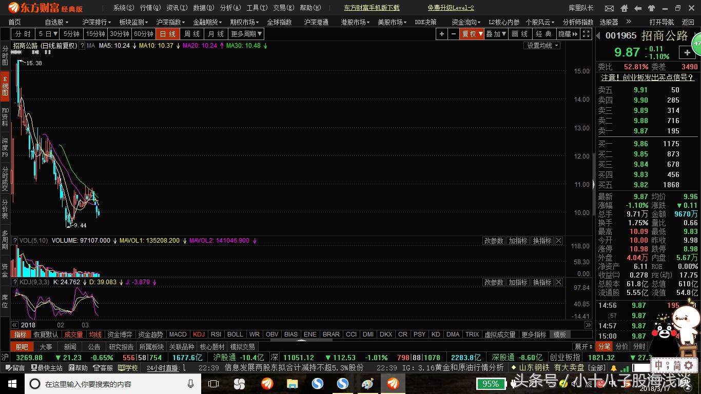This screenshot has height=394, width=701.
Task: Select the 60分钟 period
Action: pos(144,34)
